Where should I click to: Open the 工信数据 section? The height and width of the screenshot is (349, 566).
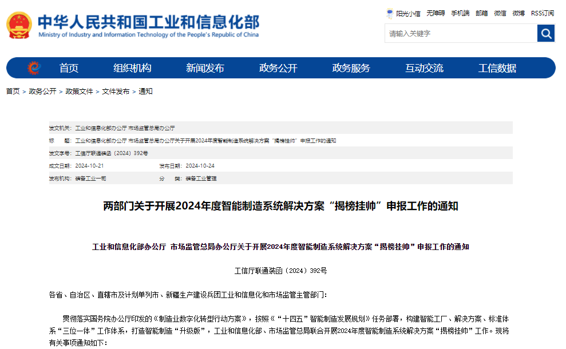pyautogui.click(x=497, y=68)
